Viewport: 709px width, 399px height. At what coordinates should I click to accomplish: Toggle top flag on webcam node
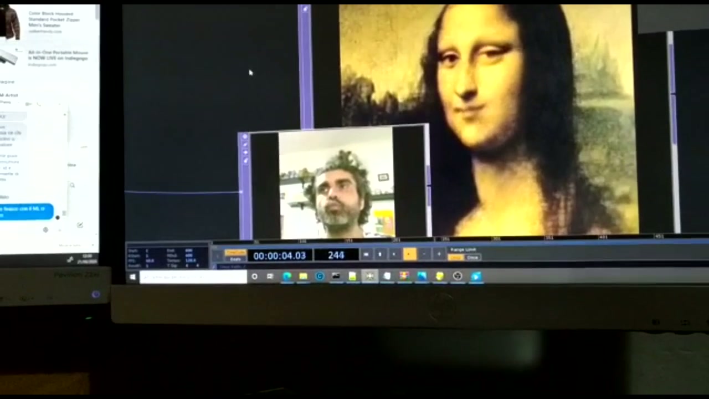[x=245, y=137]
